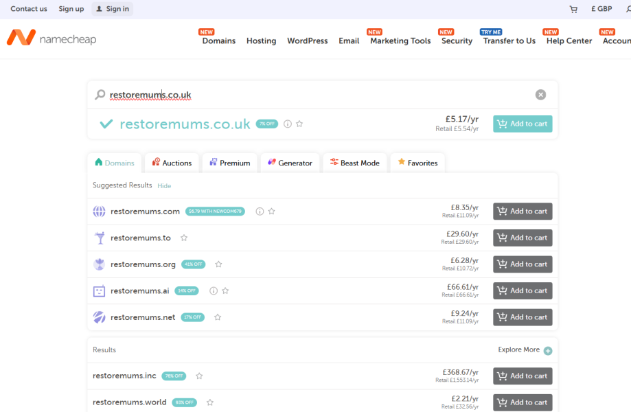The image size is (631, 412).
Task: Click the .org plant icon
Action: click(x=99, y=264)
